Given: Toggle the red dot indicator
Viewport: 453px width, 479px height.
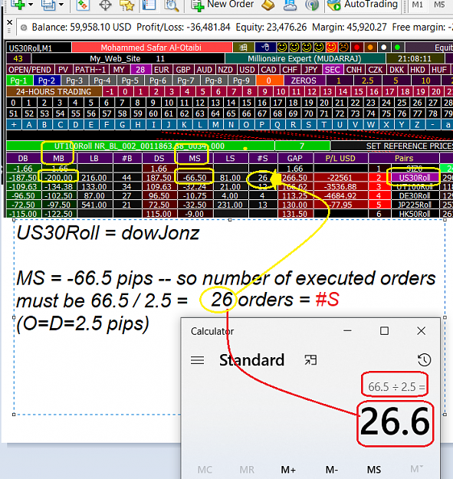Looking at the screenshot, I should (x=356, y=48).
